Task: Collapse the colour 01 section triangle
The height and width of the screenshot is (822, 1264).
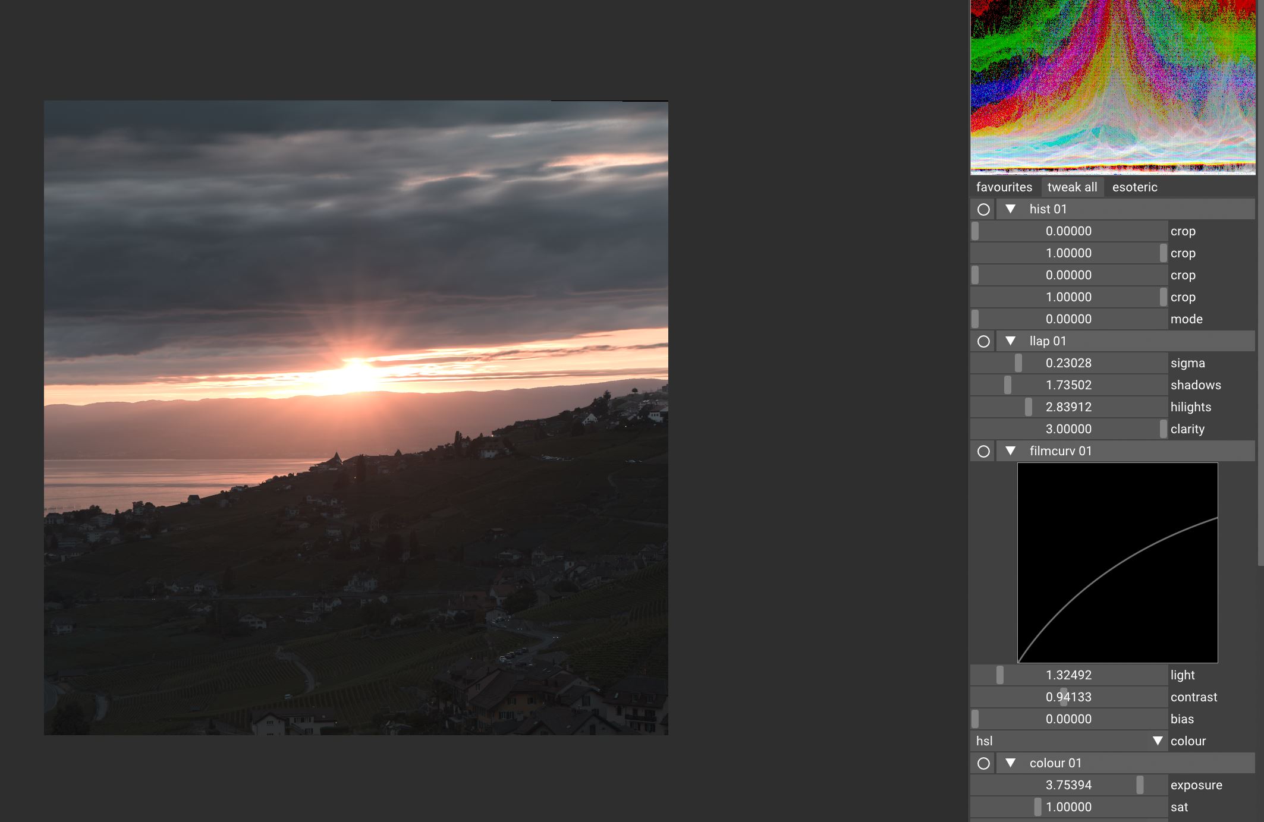Action: (x=1010, y=763)
